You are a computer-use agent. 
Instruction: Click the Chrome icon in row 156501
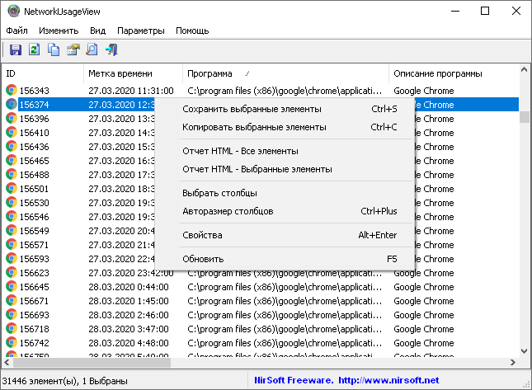point(12,189)
